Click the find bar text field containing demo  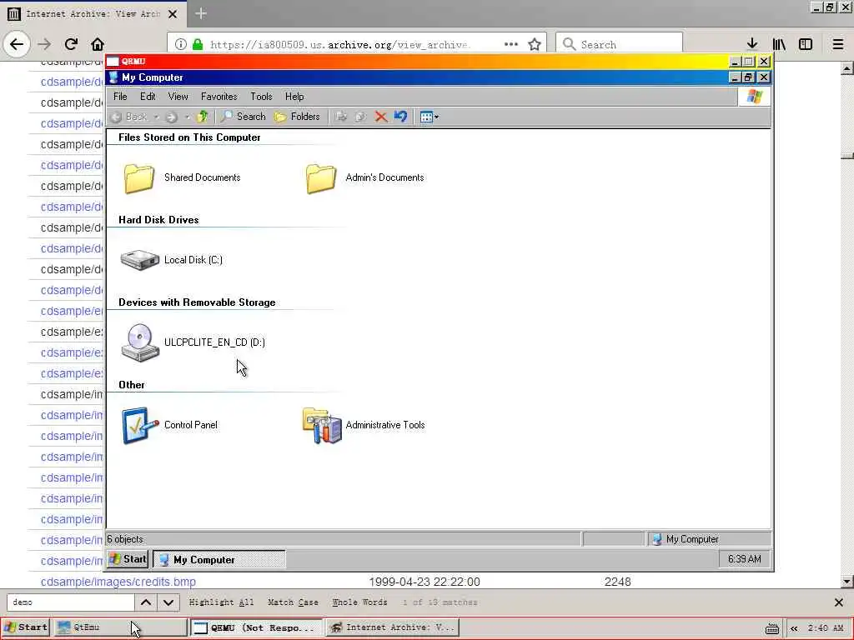(x=70, y=602)
